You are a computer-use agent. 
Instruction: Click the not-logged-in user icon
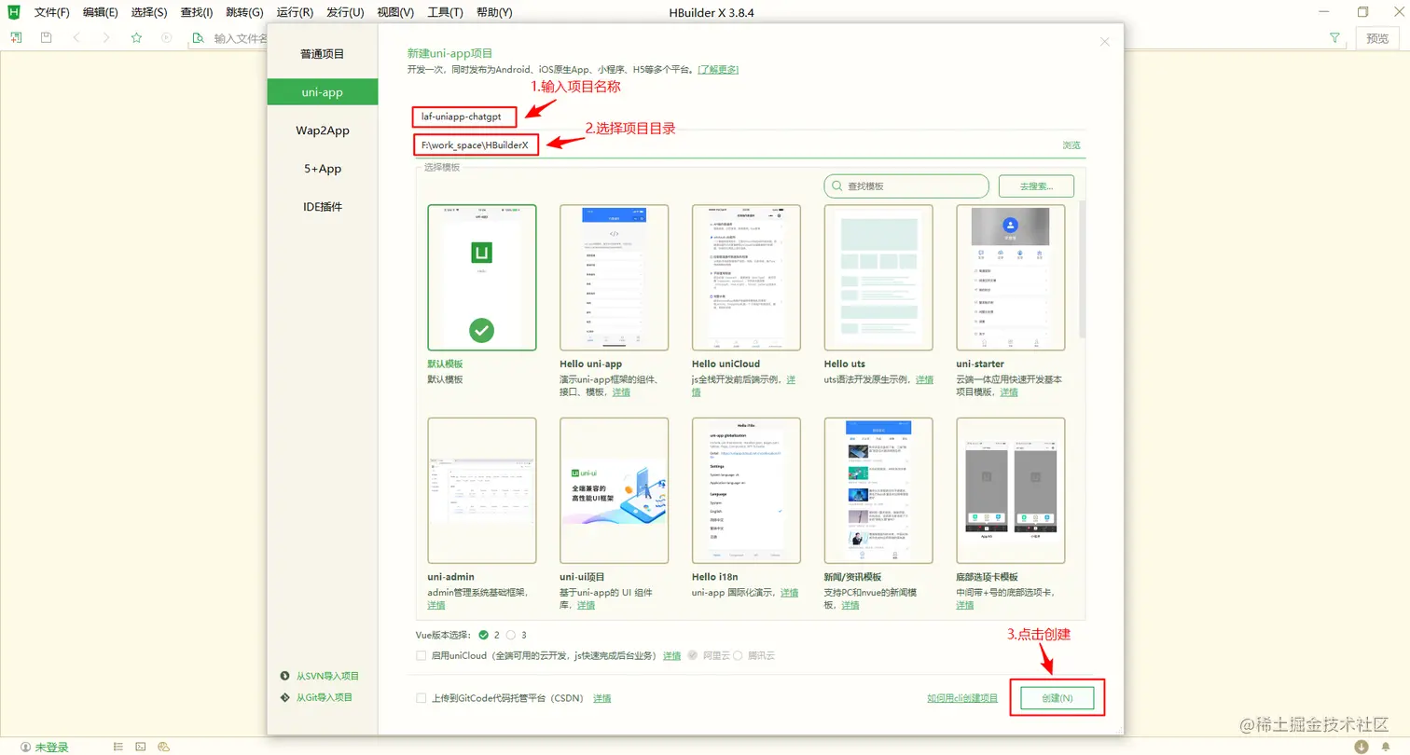[x=25, y=748]
